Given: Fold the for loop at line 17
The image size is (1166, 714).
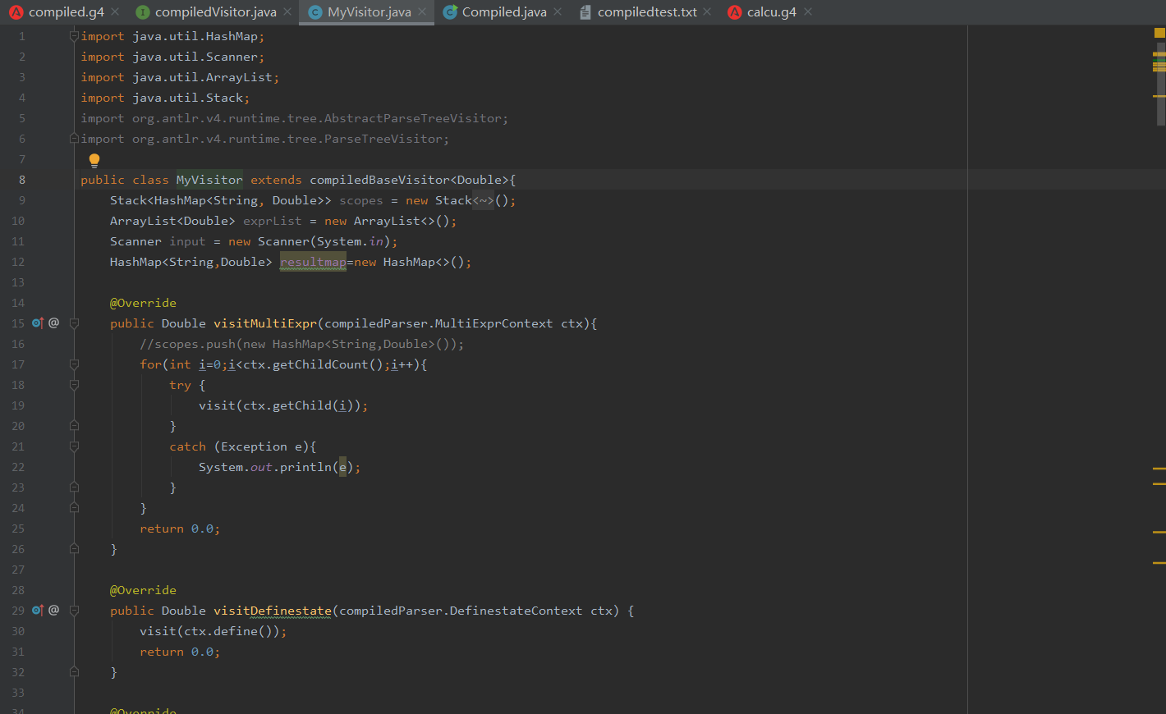Looking at the screenshot, I should coord(74,364).
